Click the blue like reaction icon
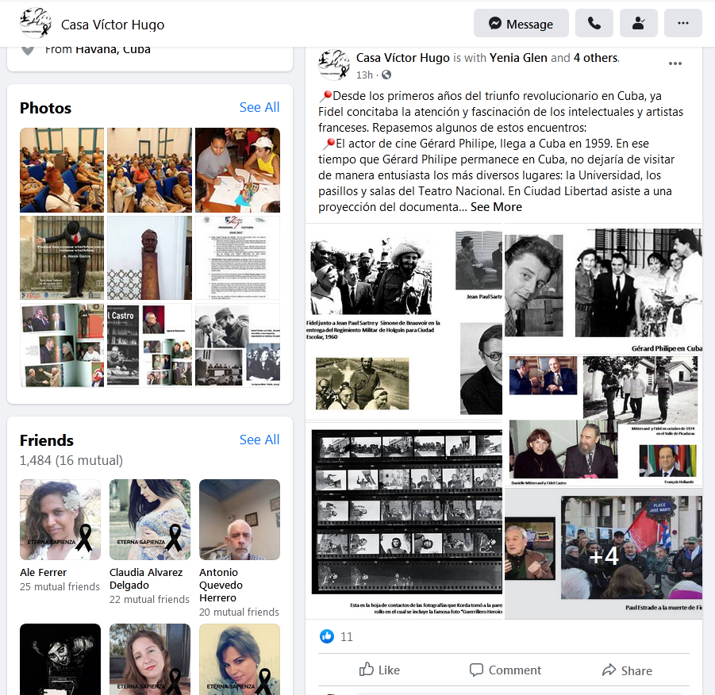Image resolution: width=715 pixels, height=695 pixels. coord(327,636)
